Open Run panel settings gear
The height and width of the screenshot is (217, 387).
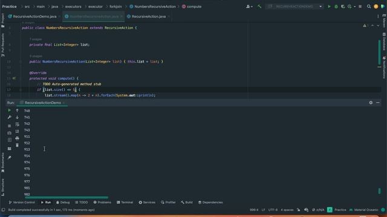point(371,102)
